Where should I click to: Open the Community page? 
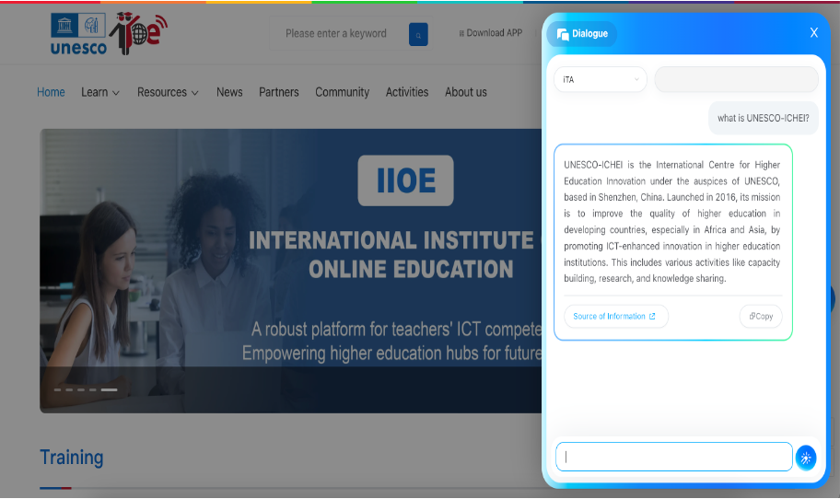342,92
